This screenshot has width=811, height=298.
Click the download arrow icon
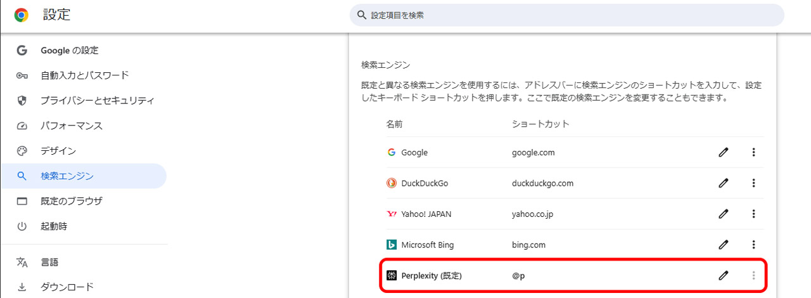(x=22, y=287)
